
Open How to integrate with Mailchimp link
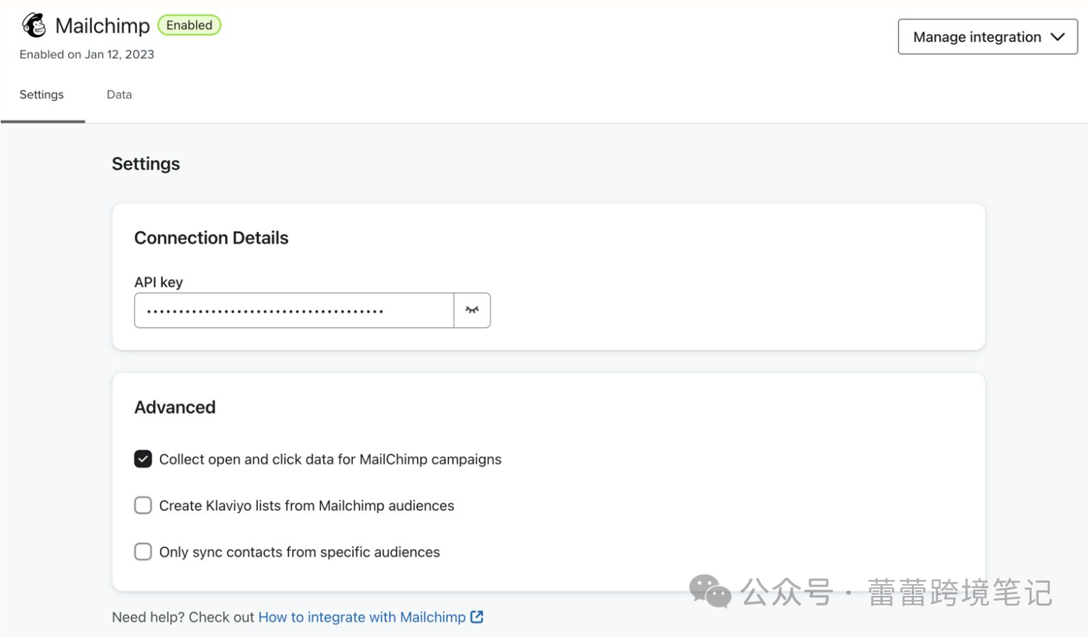361,617
